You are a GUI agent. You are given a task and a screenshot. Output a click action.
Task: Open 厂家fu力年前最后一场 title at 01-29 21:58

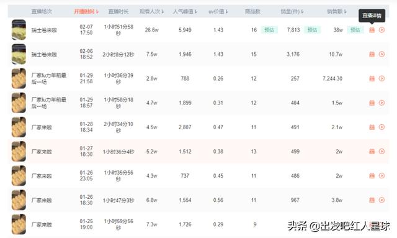point(48,79)
